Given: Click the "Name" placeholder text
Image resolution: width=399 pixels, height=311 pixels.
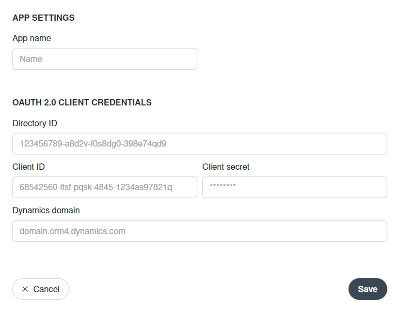Looking at the screenshot, I should pos(31,59).
